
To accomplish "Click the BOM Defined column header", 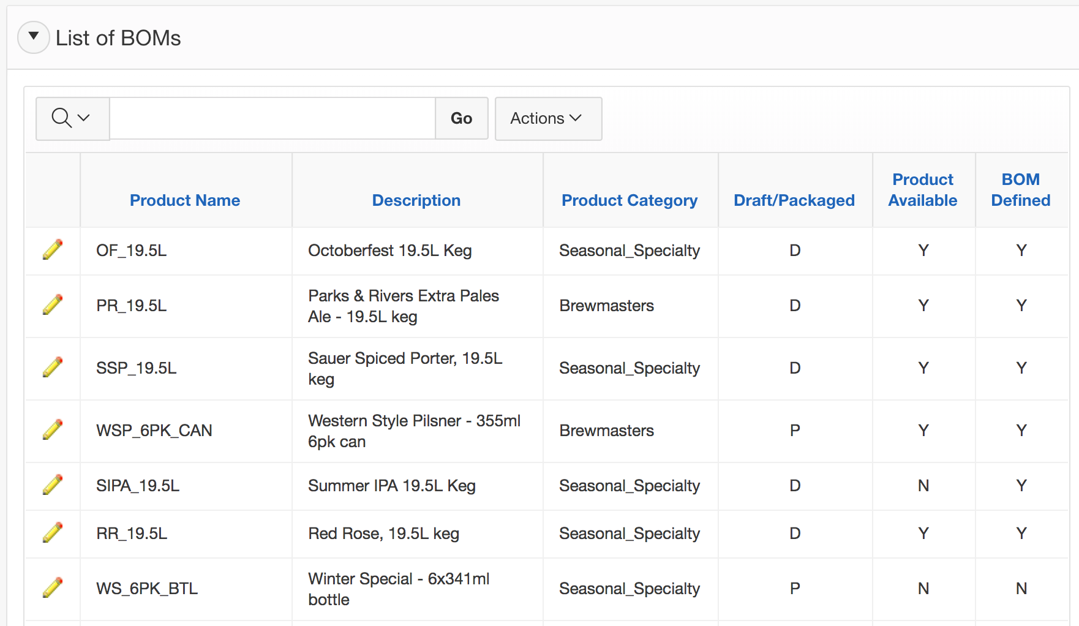I will [1020, 190].
